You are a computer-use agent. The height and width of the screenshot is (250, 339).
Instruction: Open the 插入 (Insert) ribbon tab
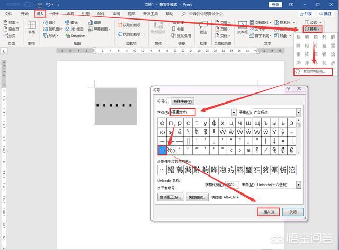40,14
